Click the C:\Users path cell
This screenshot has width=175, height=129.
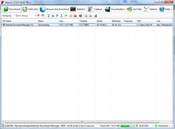coord(145,25)
